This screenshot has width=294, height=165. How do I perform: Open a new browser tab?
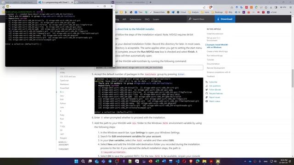(x=150, y=2)
